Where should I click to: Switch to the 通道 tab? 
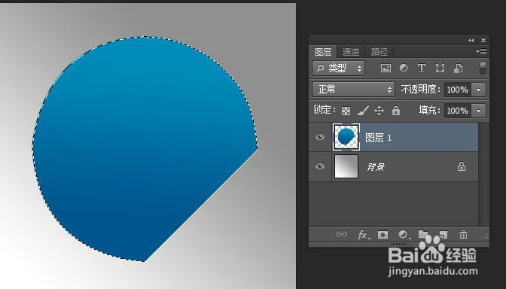(x=350, y=52)
